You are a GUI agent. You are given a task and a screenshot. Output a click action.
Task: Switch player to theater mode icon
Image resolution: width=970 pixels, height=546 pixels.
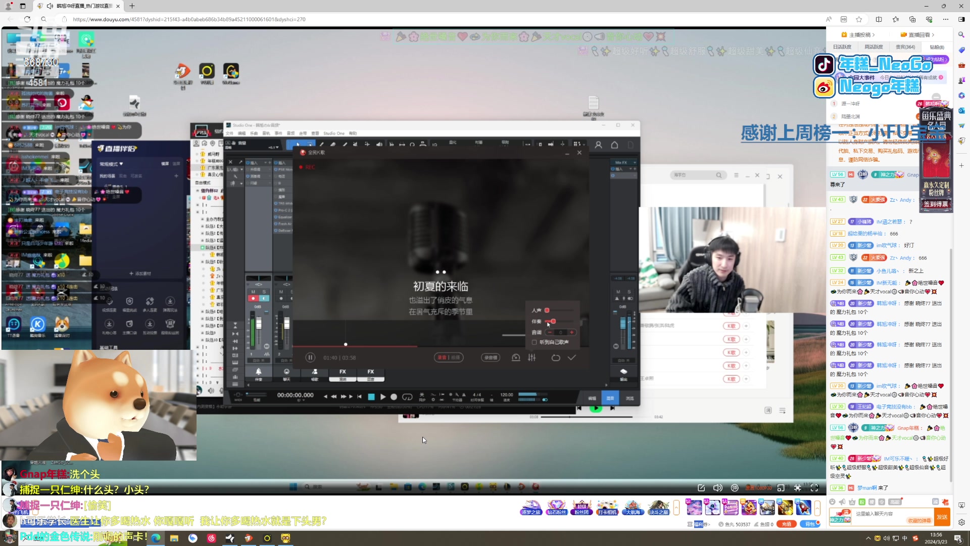click(781, 488)
